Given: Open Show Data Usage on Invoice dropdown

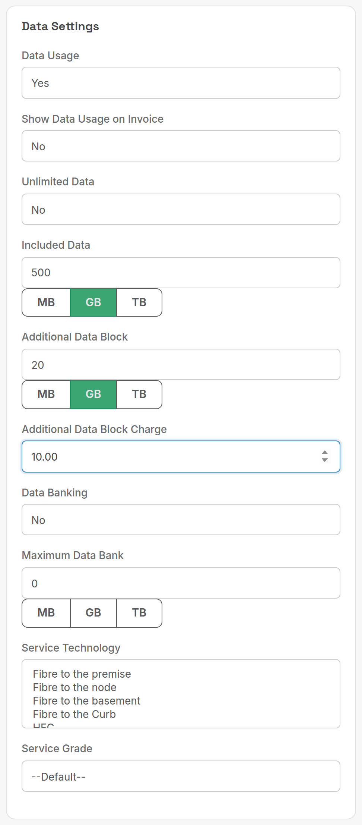Looking at the screenshot, I should click(181, 146).
